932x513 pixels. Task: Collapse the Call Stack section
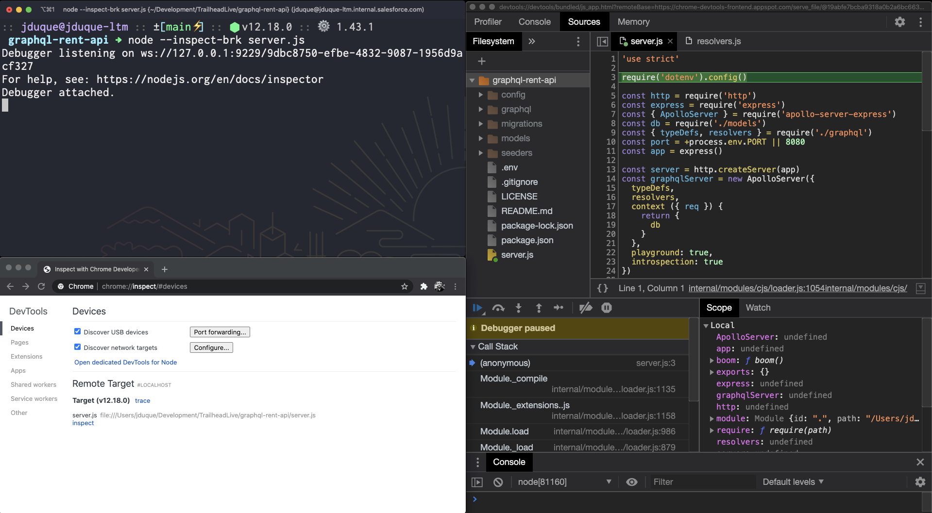tap(473, 347)
